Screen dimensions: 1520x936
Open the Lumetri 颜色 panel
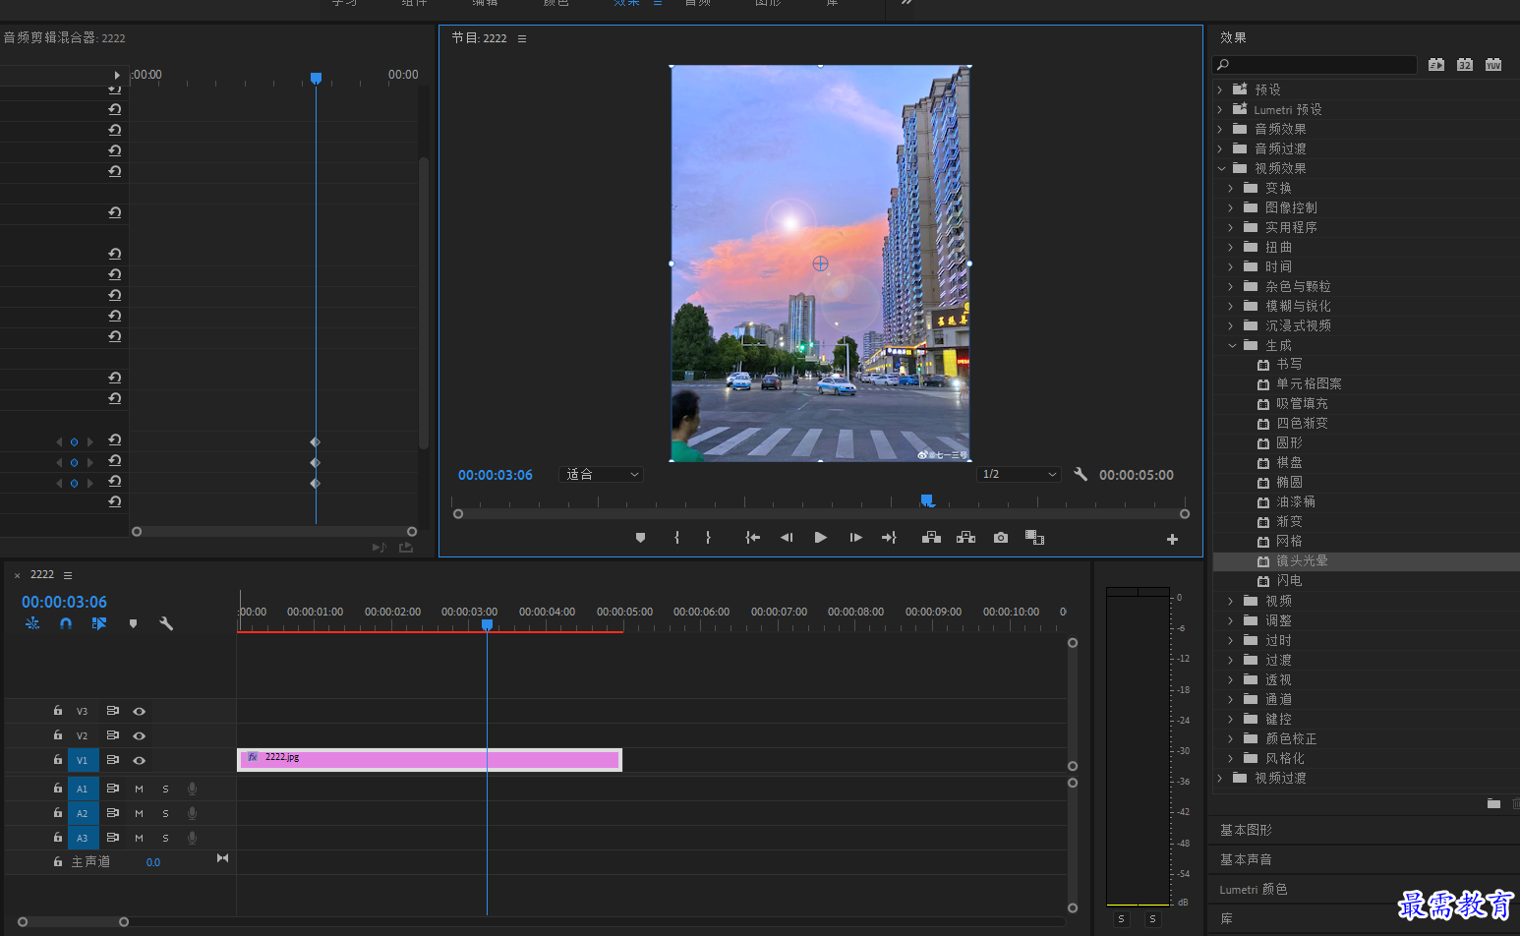tap(1254, 889)
